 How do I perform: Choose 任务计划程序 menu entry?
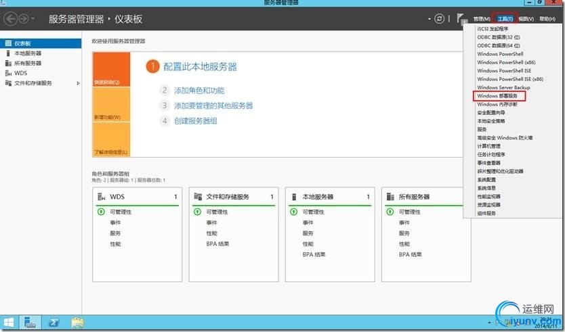[x=490, y=155]
